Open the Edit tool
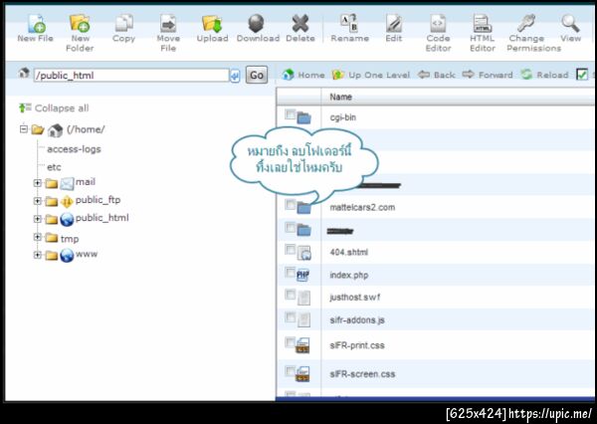This screenshot has height=424, width=597. coord(394,23)
